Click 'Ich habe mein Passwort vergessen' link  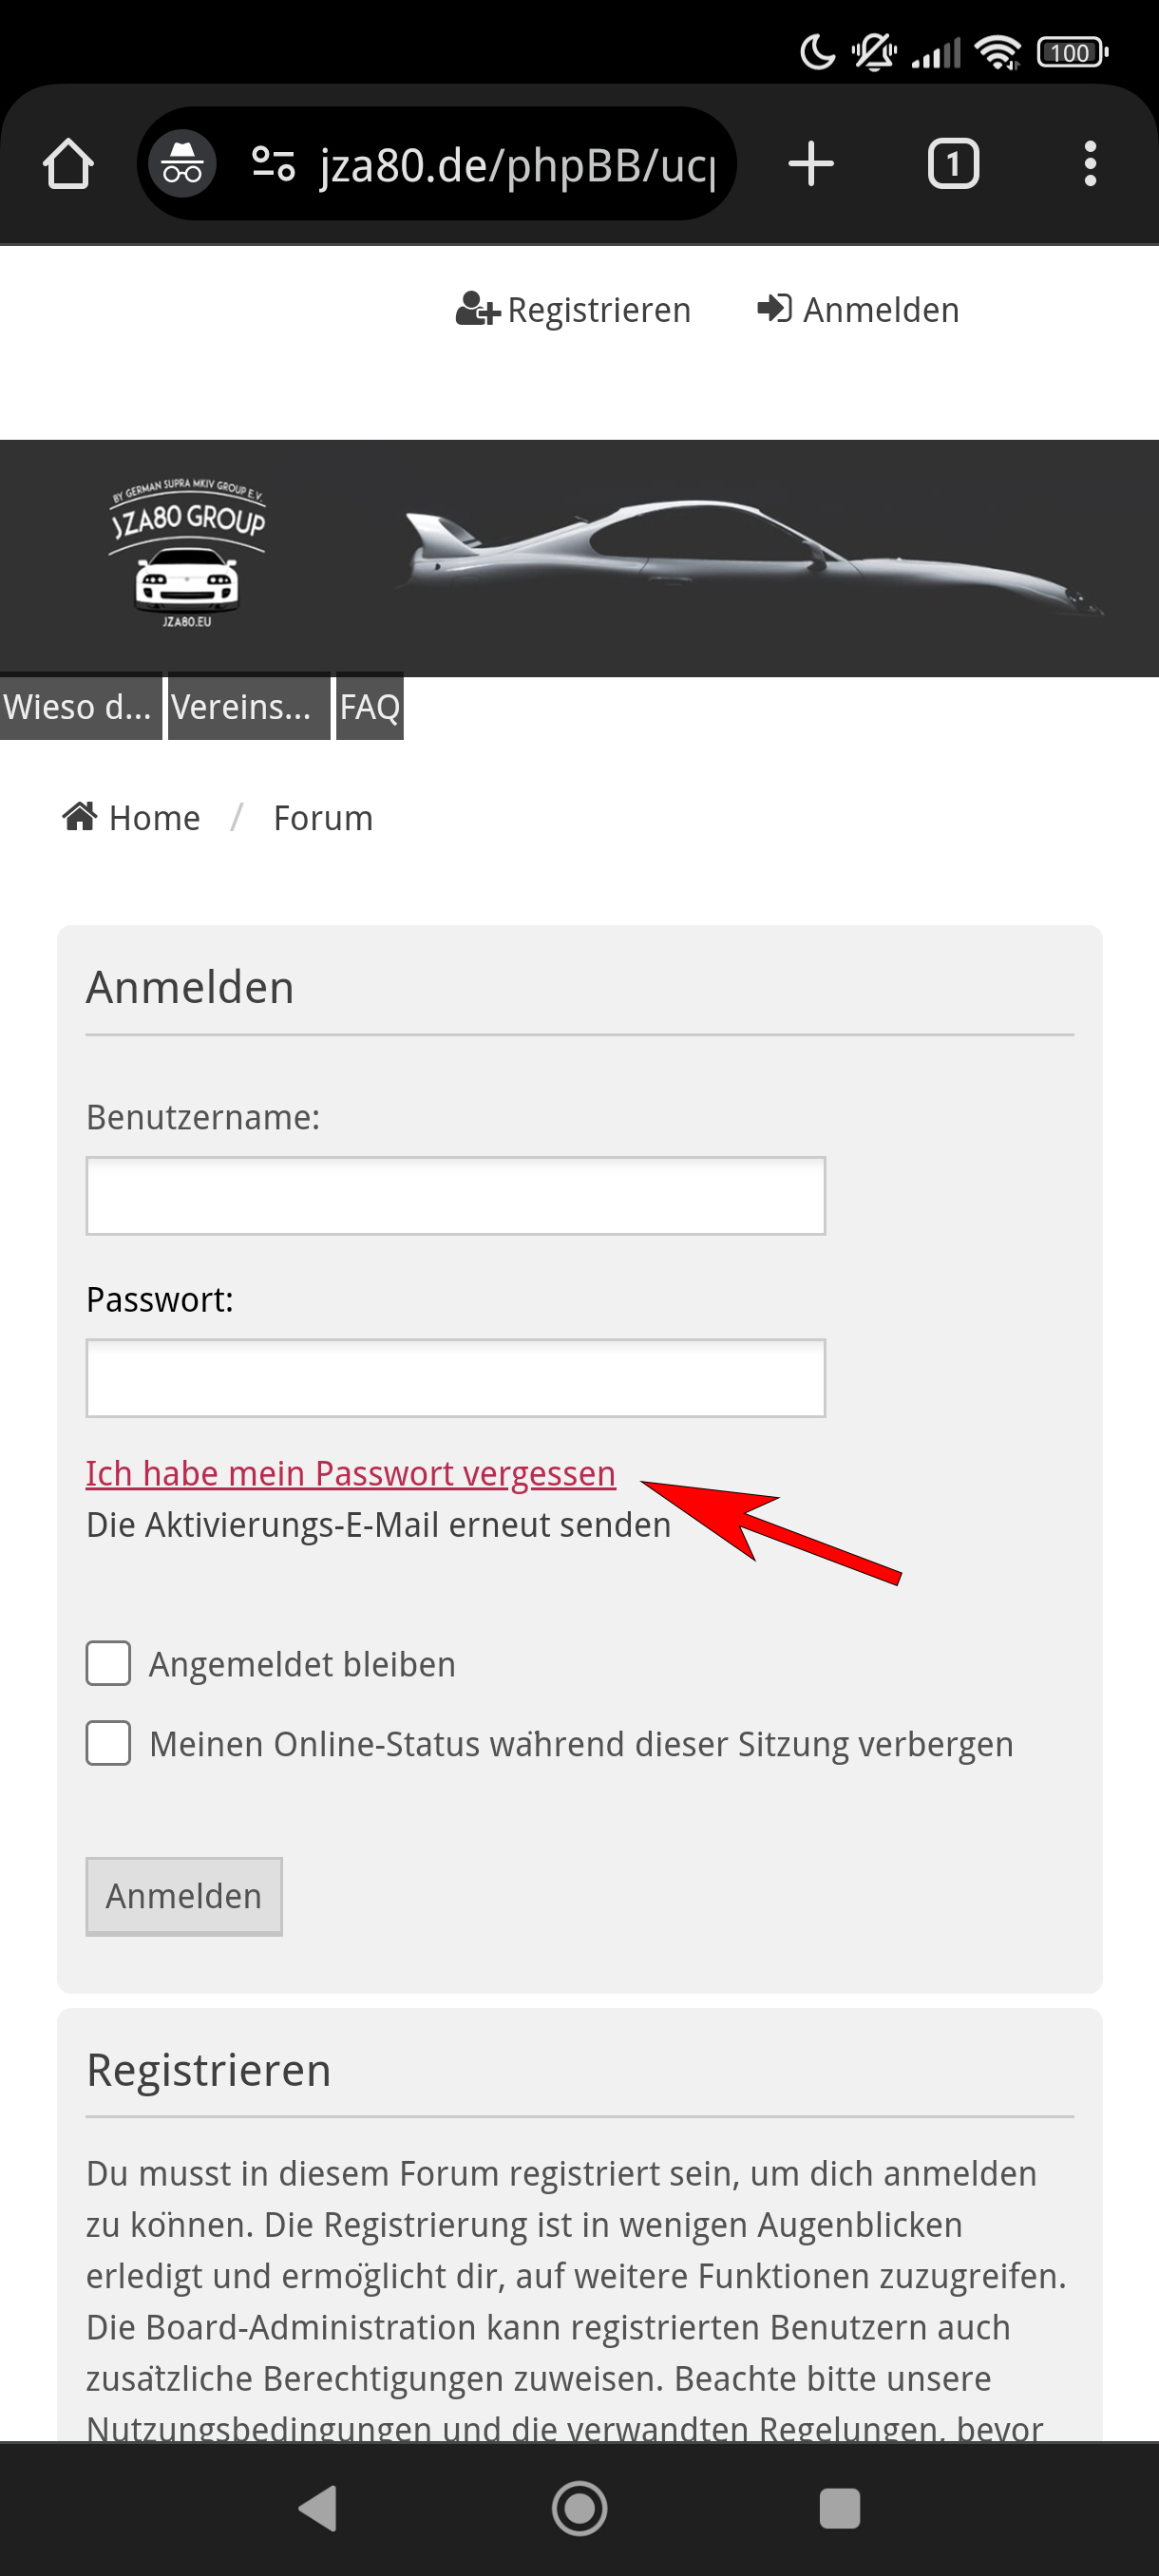[350, 1473]
